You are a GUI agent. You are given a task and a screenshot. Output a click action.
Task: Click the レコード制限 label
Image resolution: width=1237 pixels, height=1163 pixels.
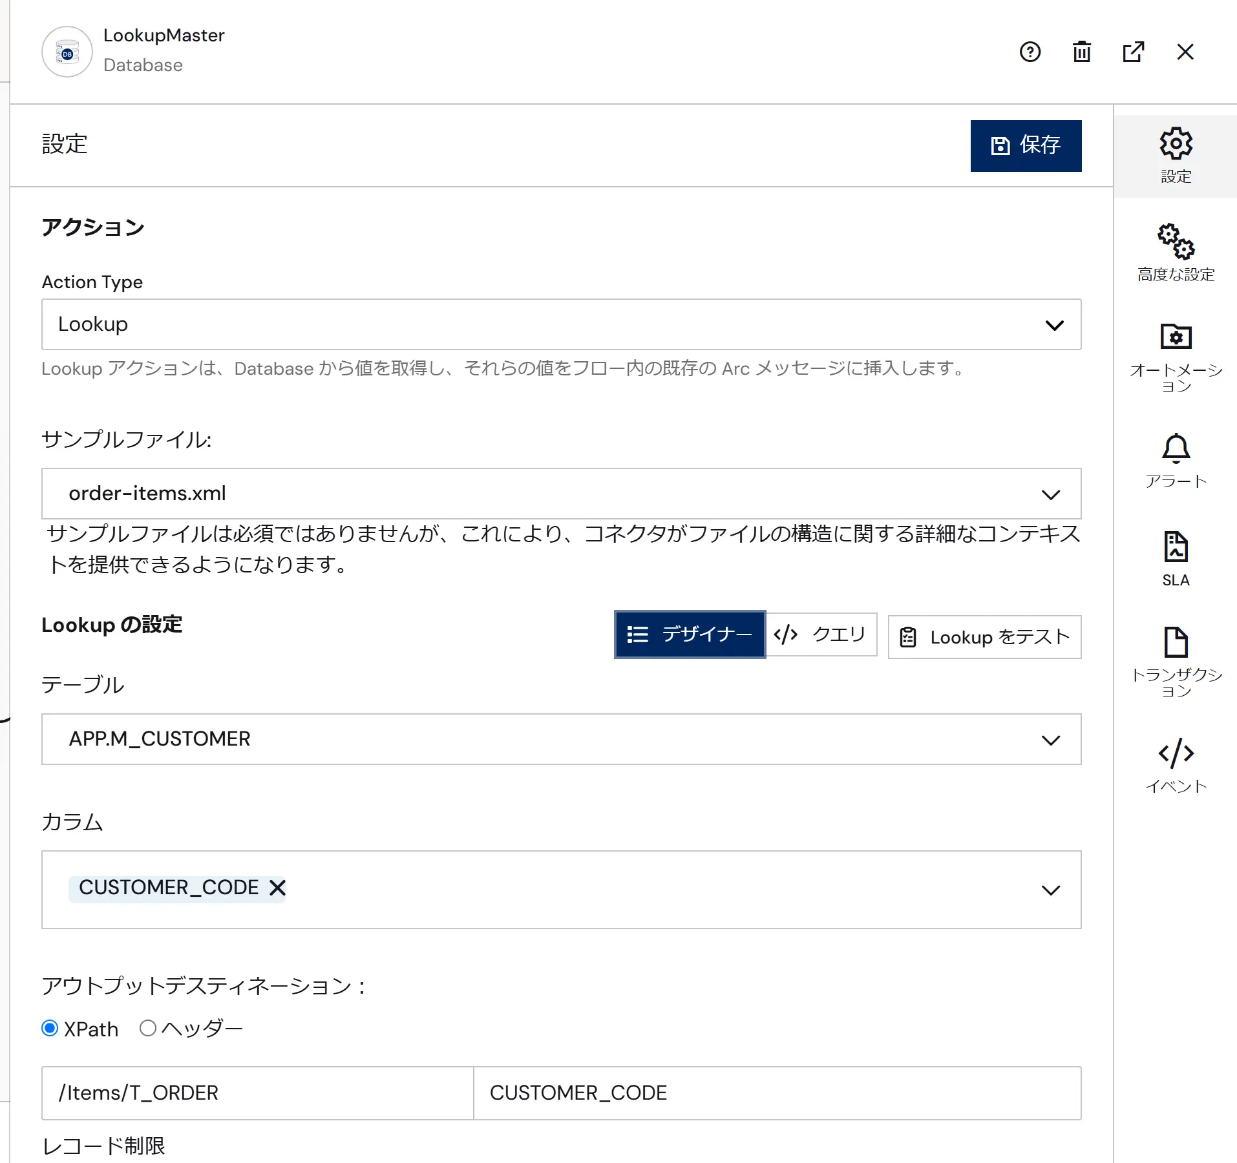[x=103, y=1146]
